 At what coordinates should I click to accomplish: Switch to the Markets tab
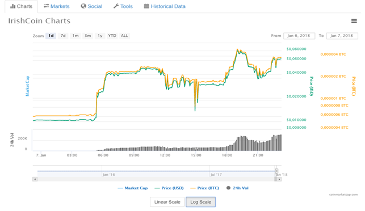tap(57, 6)
